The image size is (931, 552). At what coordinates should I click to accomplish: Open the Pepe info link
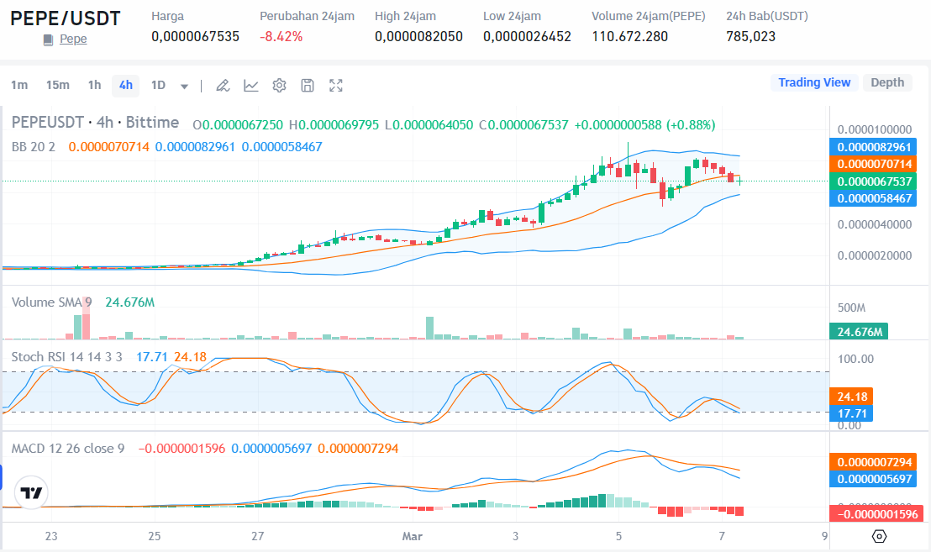(73, 39)
